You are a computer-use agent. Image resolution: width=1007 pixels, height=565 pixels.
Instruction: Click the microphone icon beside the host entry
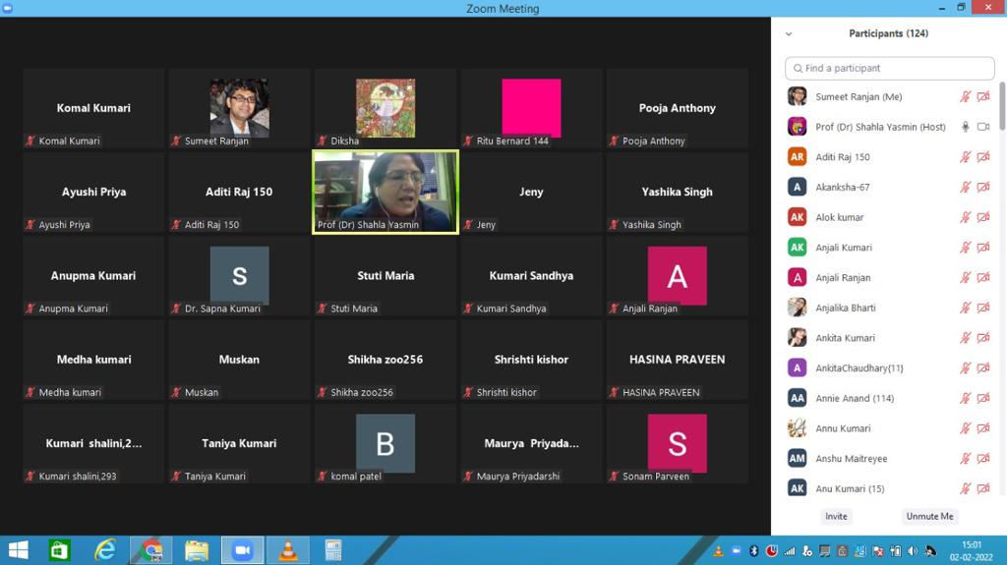point(966,127)
